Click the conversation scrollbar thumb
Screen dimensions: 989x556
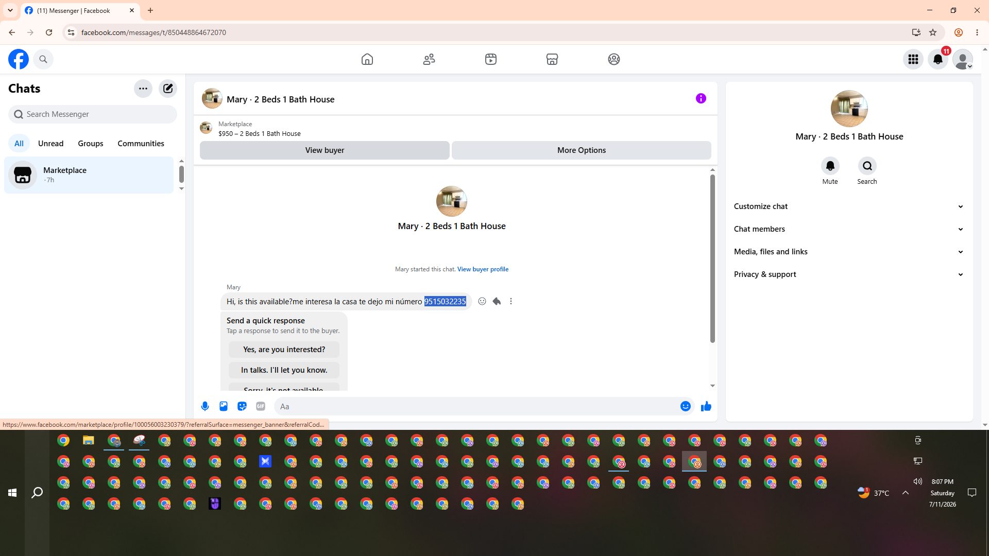712,258
